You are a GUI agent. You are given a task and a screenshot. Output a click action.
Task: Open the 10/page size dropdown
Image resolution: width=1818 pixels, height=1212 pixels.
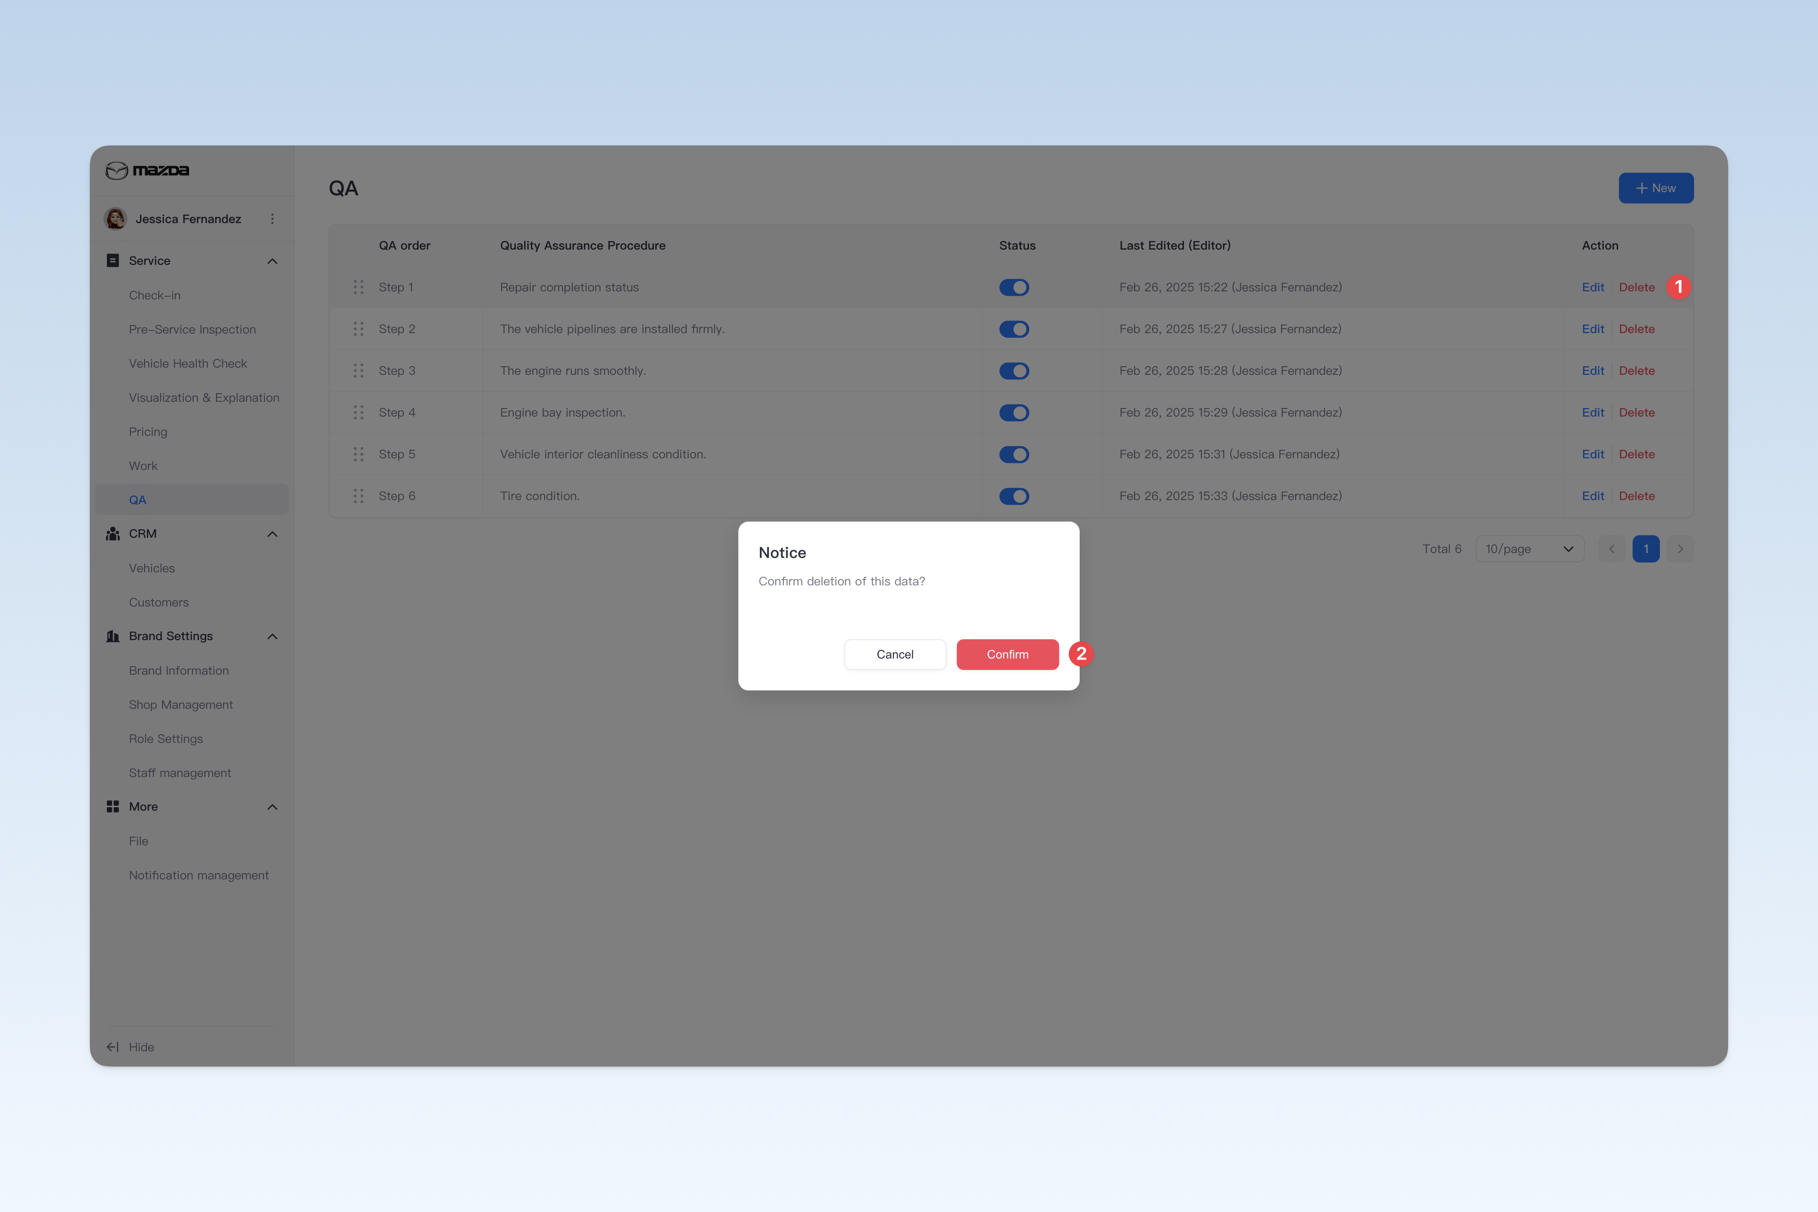click(x=1530, y=549)
